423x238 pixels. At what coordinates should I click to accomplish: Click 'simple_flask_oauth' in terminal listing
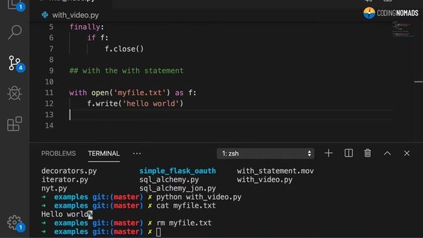(178, 171)
